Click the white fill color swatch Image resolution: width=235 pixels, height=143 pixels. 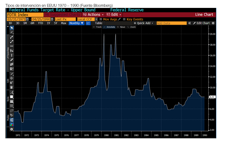pyautogui.click(x=12, y=97)
